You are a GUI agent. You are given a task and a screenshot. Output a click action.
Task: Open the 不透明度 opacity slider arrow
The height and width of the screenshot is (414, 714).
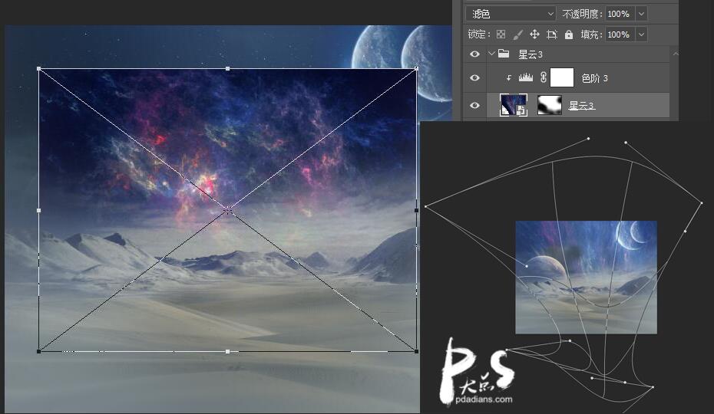[x=641, y=14]
